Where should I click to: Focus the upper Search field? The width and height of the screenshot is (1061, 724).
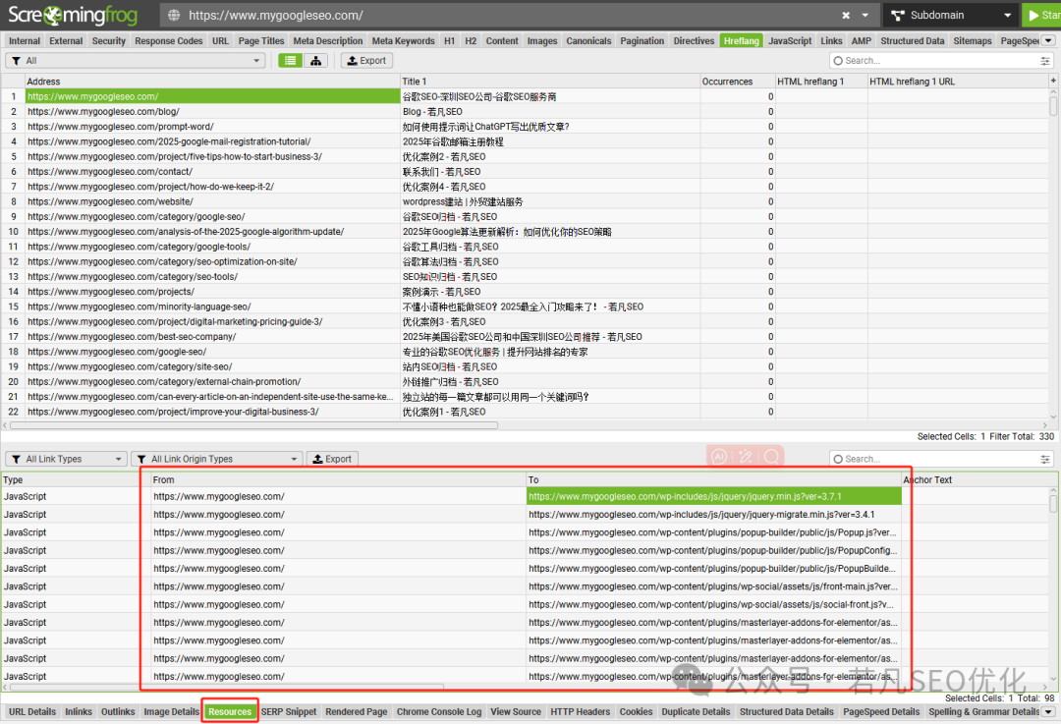pos(934,60)
